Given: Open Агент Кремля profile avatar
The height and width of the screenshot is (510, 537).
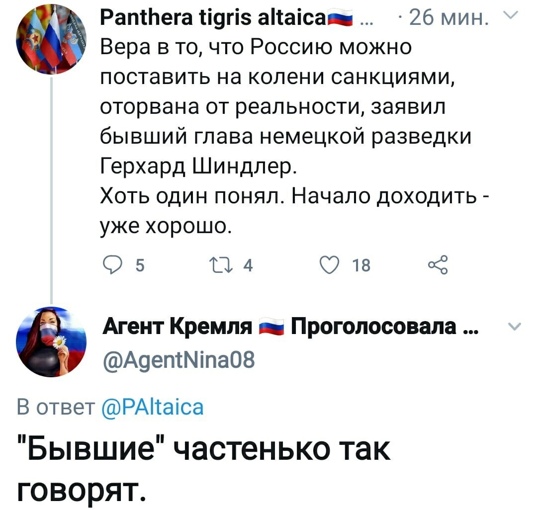Looking at the screenshot, I should click(51, 341).
